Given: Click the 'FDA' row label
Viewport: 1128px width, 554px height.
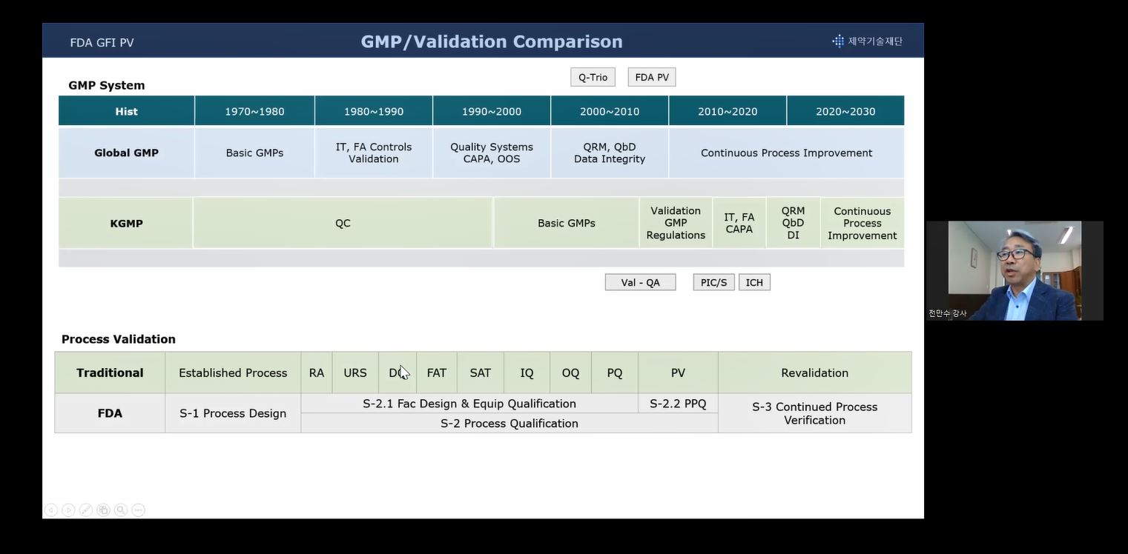Looking at the screenshot, I should click(x=110, y=413).
